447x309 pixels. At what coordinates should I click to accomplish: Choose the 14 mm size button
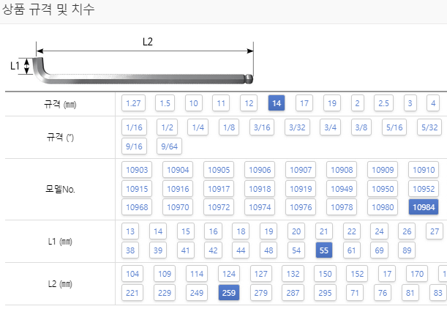click(277, 103)
